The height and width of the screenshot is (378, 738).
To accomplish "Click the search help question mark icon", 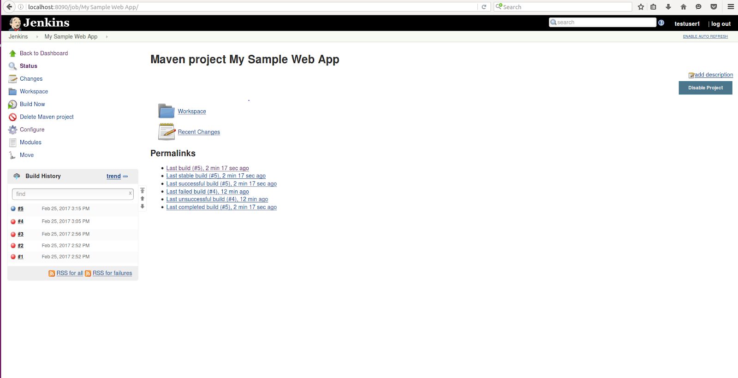I will click(661, 23).
